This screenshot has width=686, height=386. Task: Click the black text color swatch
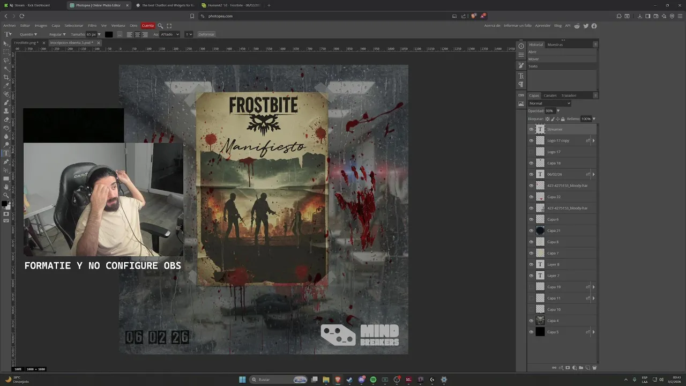109,34
